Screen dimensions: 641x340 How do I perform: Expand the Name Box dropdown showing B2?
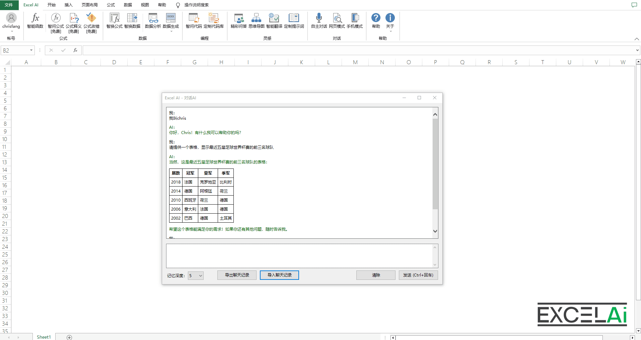[x=31, y=50]
